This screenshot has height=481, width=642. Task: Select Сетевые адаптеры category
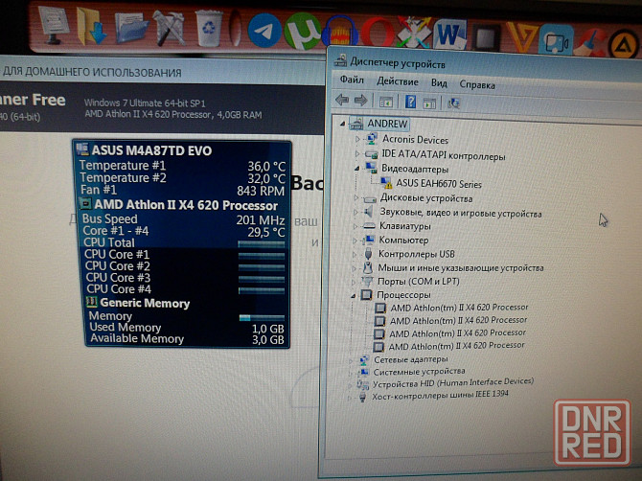tap(411, 359)
